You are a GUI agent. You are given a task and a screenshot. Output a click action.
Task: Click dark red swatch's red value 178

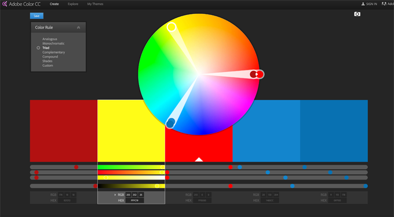tap(61, 194)
